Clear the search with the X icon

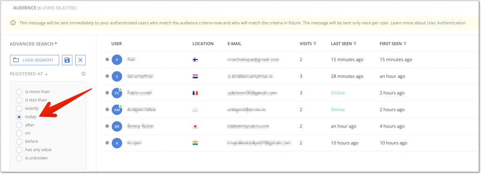coord(80,60)
